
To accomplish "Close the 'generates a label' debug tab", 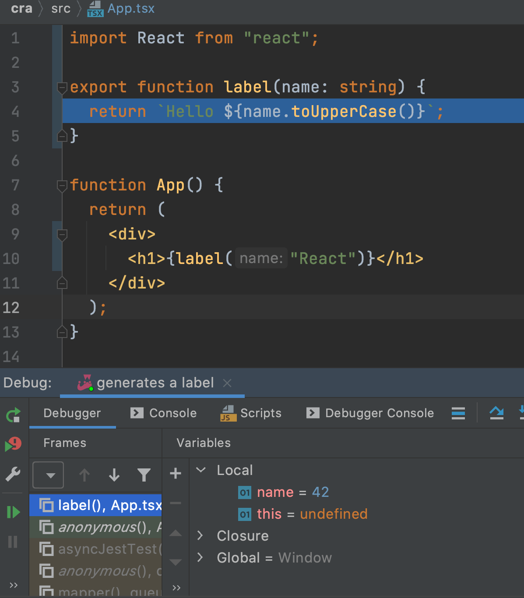I will coord(227,383).
